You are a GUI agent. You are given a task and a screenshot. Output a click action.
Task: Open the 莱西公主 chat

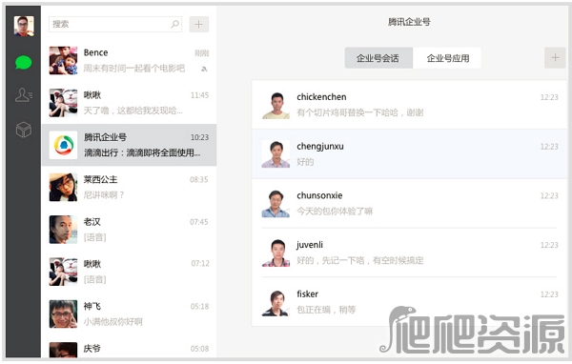(129, 187)
